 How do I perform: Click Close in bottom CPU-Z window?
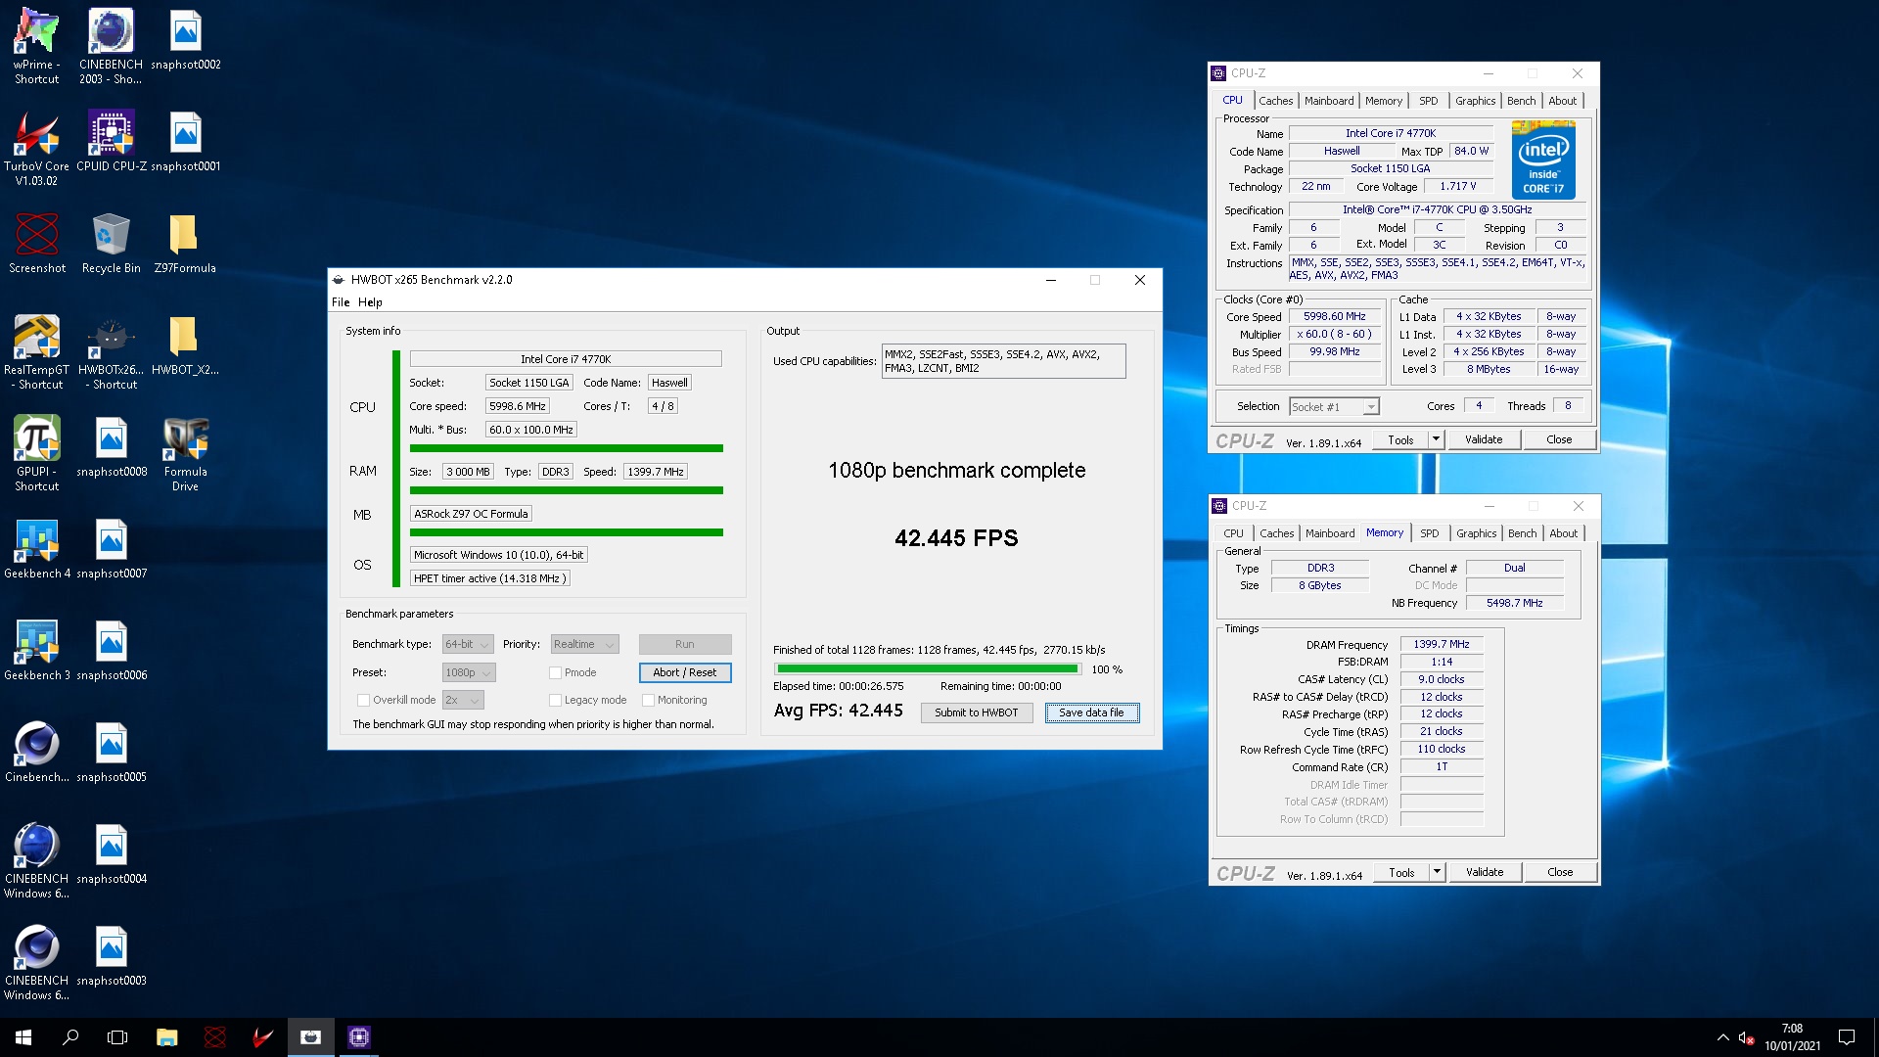click(x=1560, y=872)
